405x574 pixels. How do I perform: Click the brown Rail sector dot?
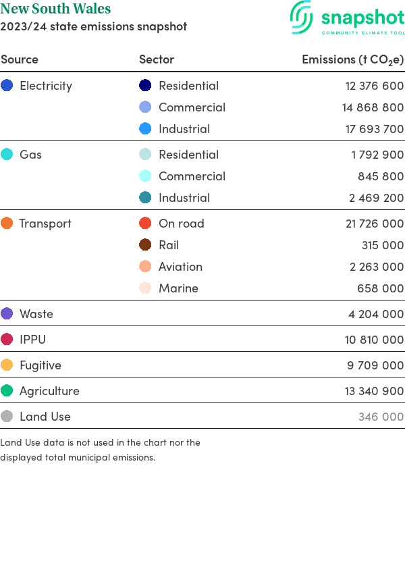coord(145,245)
